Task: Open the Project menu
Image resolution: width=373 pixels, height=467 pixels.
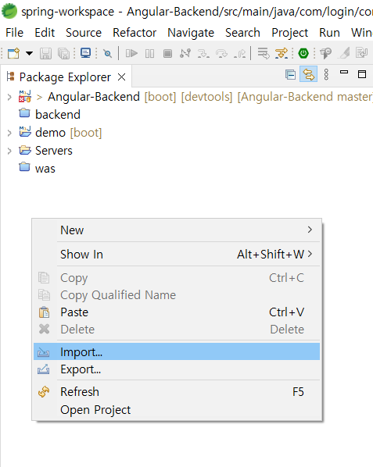Action: (x=289, y=33)
